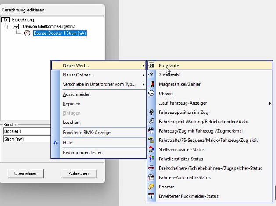Choose Ausschneiden from the context menu
This screenshot has width=276, height=206.
click(77, 94)
